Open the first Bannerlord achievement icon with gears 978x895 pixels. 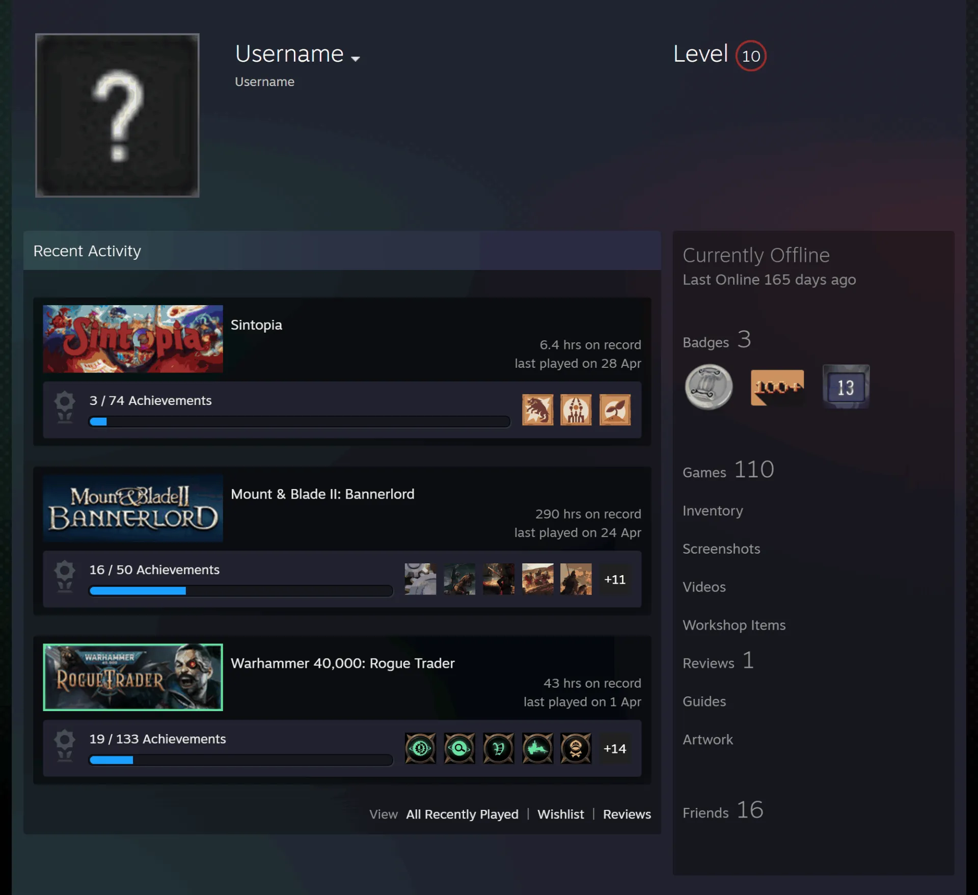click(420, 579)
